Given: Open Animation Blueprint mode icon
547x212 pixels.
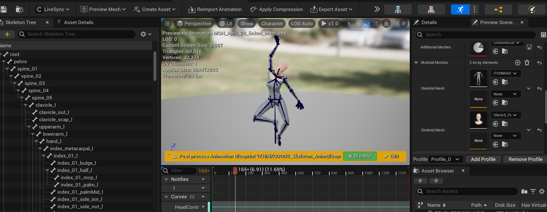Looking at the screenshot, I should click(x=498, y=10).
